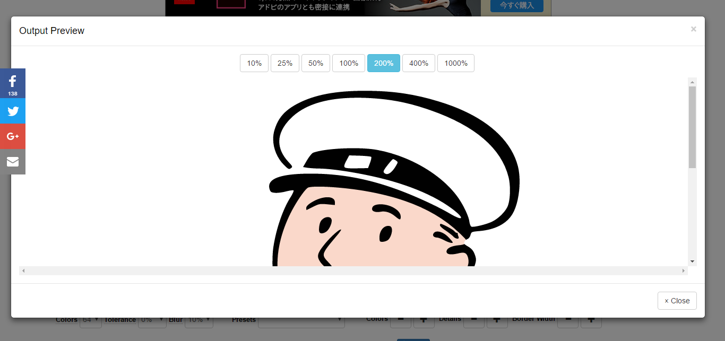This screenshot has height=341, width=725.
Task: Click the horizontal scrollbar left arrow
Action: click(x=23, y=271)
